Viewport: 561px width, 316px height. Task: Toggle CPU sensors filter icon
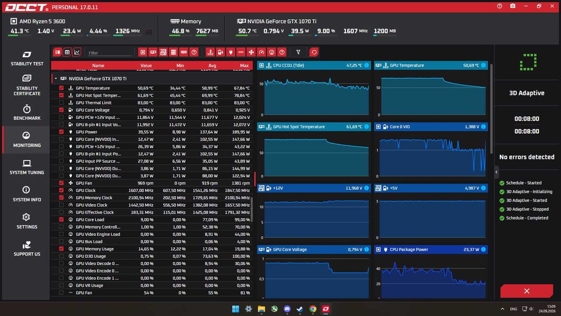142,52
